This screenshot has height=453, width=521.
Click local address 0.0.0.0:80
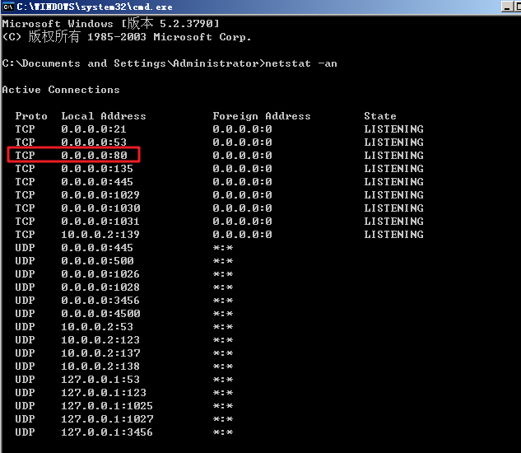coord(94,156)
